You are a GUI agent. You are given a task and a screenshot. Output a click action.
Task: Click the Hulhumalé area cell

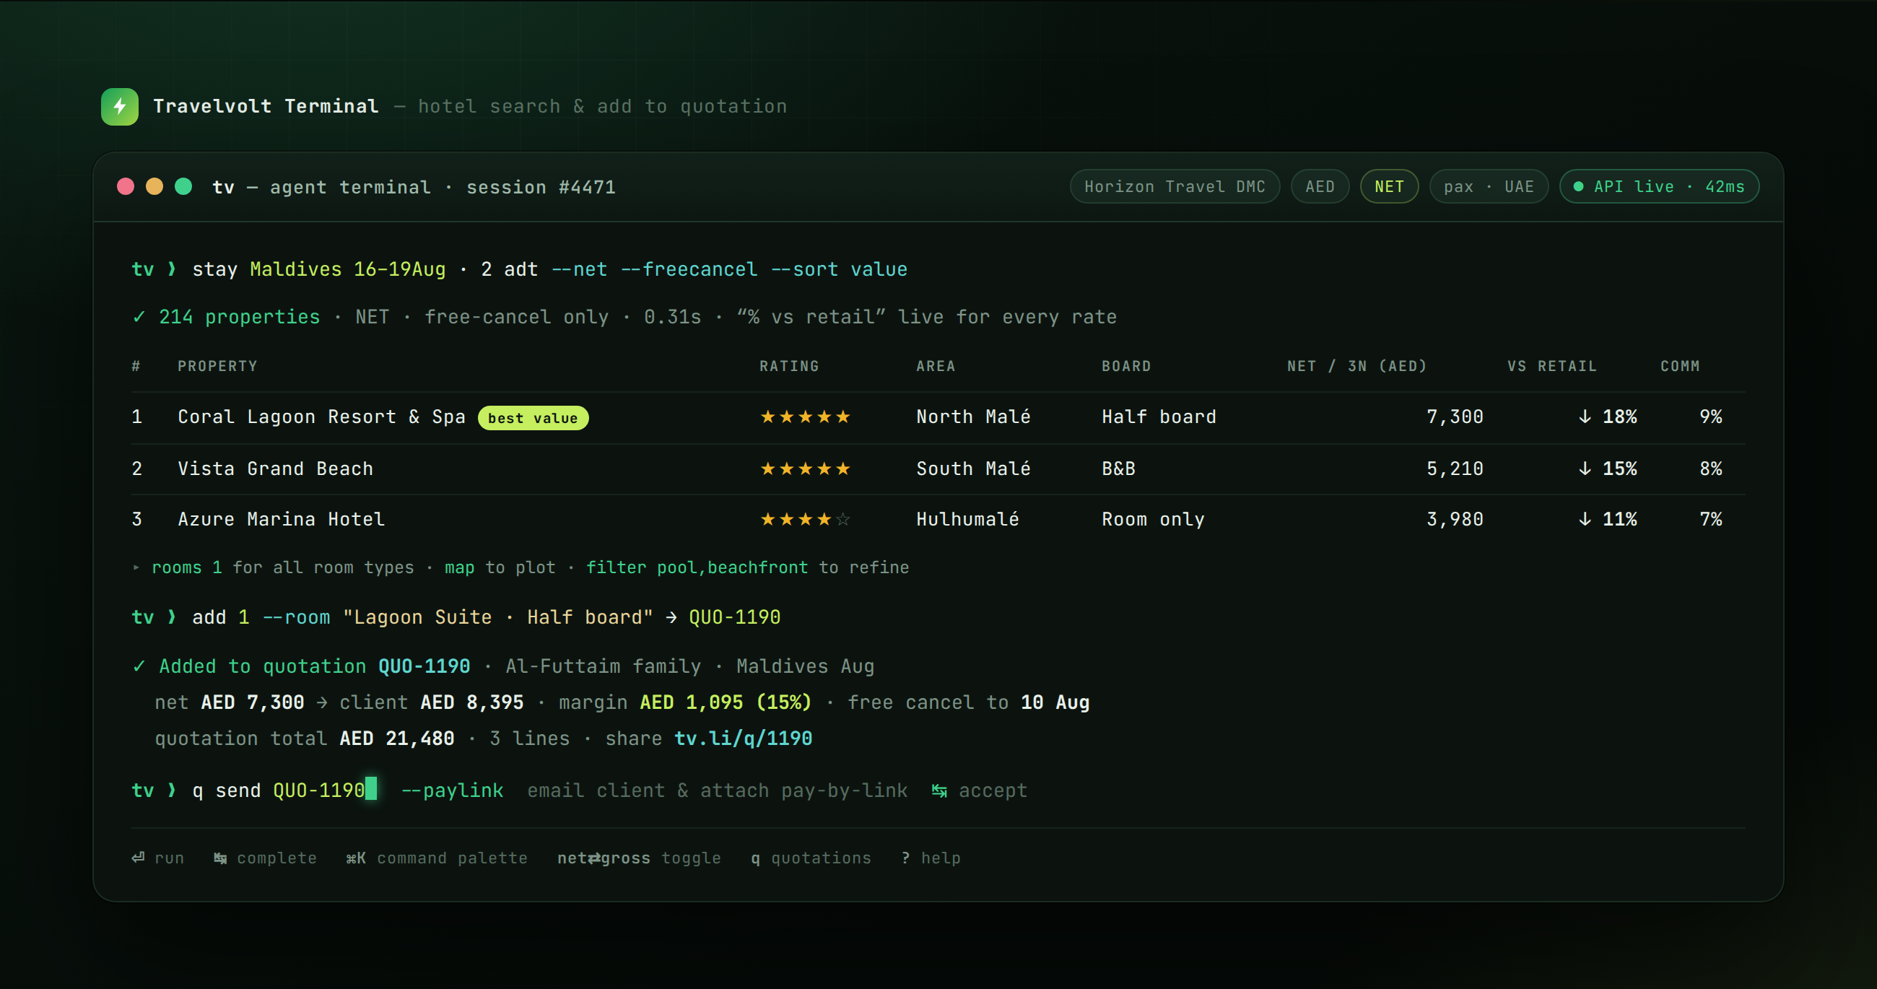967,519
